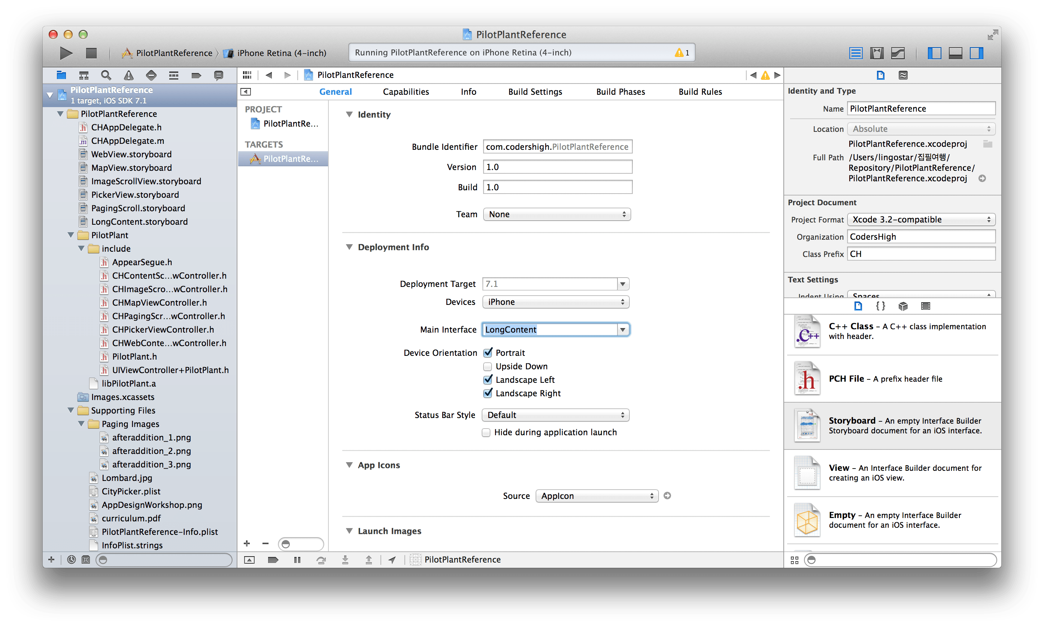The image size is (1044, 627).
Task: Open the Status Bar Style dropdown
Action: [x=555, y=415]
